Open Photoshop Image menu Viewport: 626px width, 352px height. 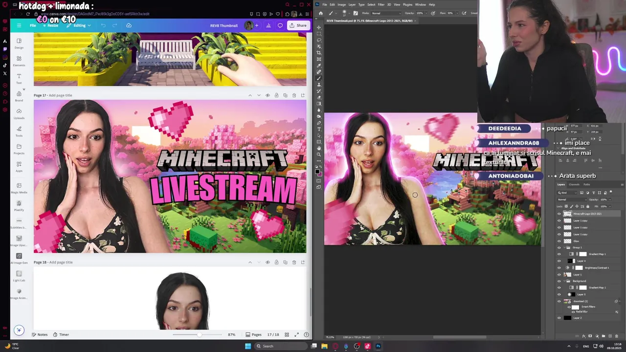click(x=341, y=4)
